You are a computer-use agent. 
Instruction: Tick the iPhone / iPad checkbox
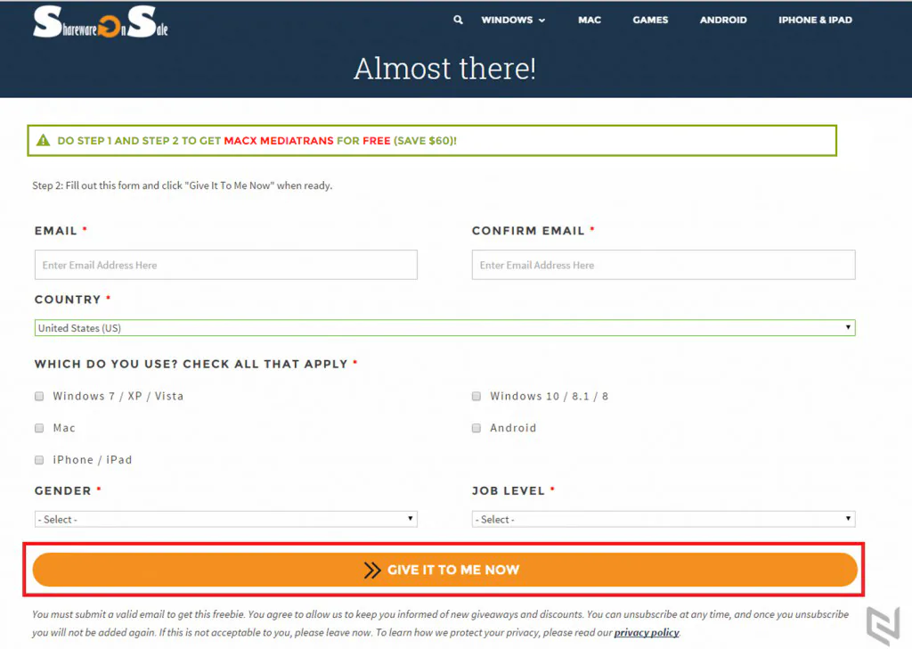click(39, 460)
